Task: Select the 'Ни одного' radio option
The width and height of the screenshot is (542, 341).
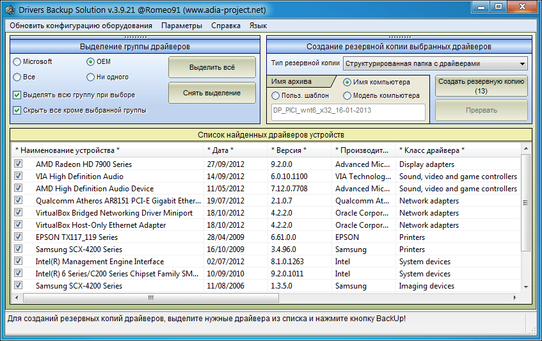Action: tap(91, 77)
